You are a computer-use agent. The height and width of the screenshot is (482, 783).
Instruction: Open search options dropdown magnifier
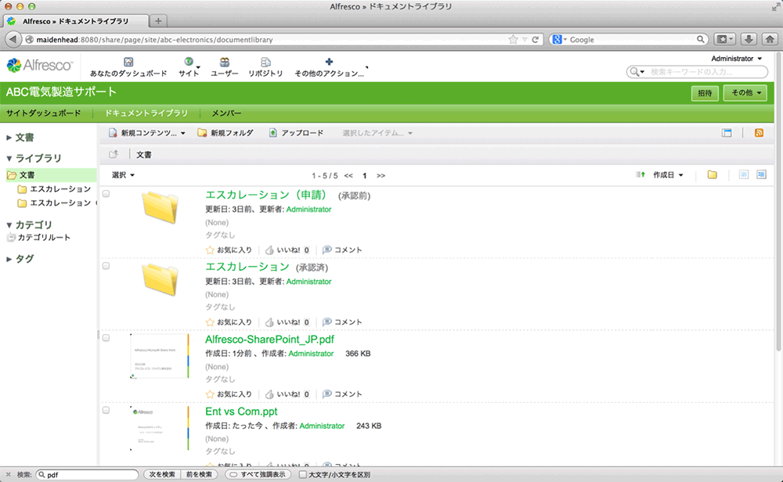pyautogui.click(x=637, y=72)
